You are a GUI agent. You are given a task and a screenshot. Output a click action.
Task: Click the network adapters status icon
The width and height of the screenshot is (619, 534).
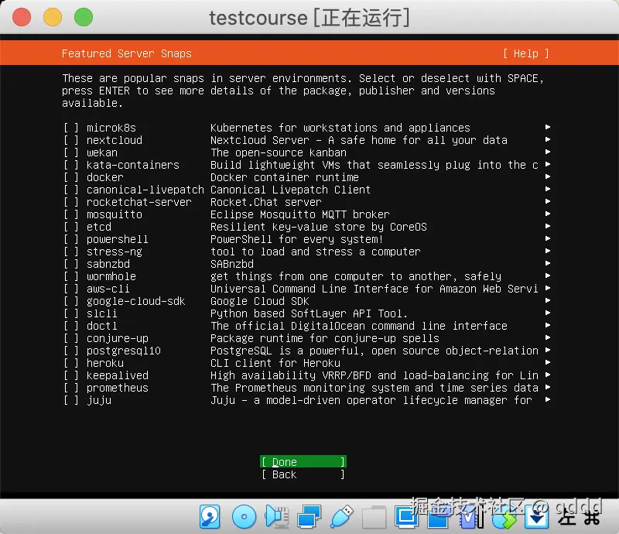(x=309, y=516)
